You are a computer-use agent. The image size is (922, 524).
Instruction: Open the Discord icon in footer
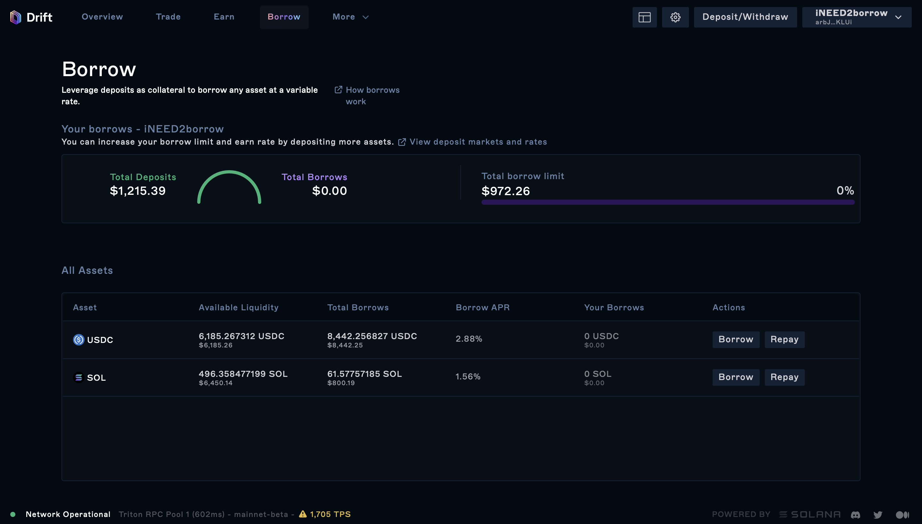tap(856, 515)
